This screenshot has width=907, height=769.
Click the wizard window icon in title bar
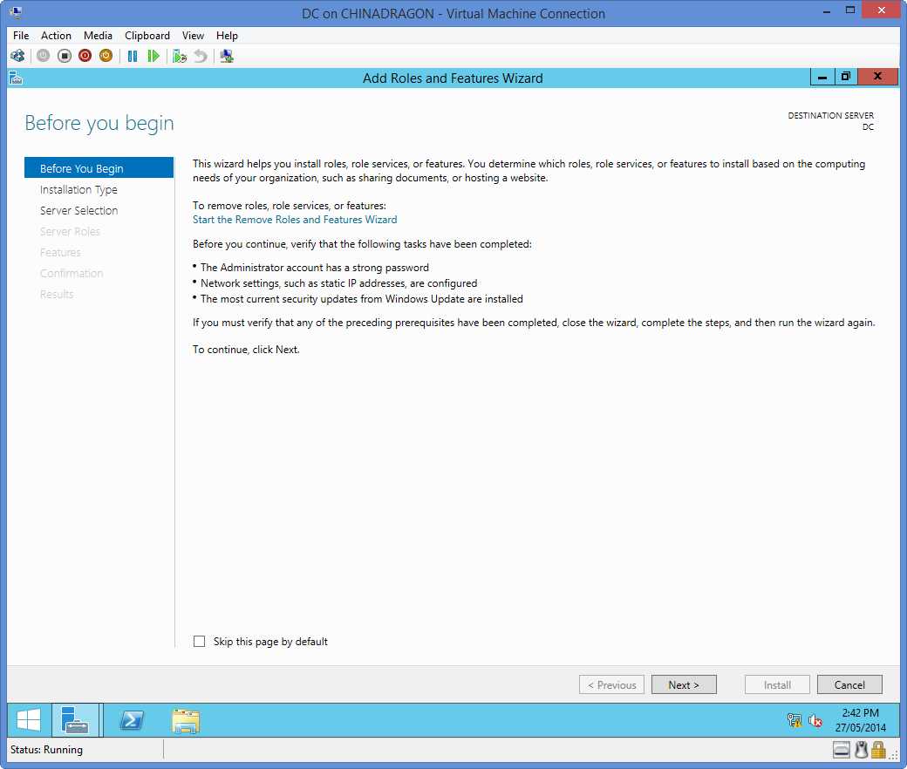(17, 78)
